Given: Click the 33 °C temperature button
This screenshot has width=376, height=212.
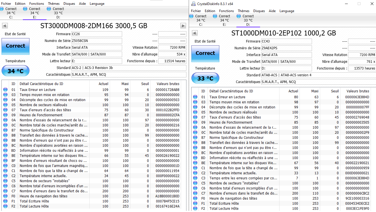Looking at the screenshot, I should click(205, 78).
